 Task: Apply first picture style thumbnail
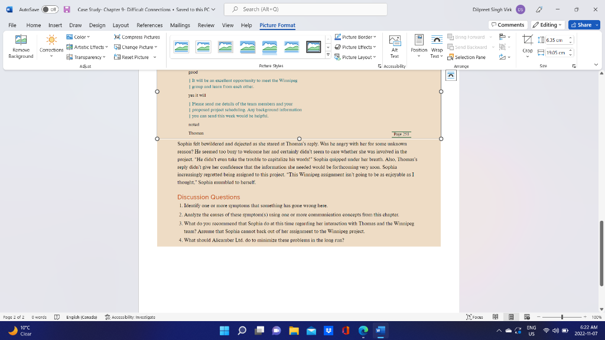181,47
